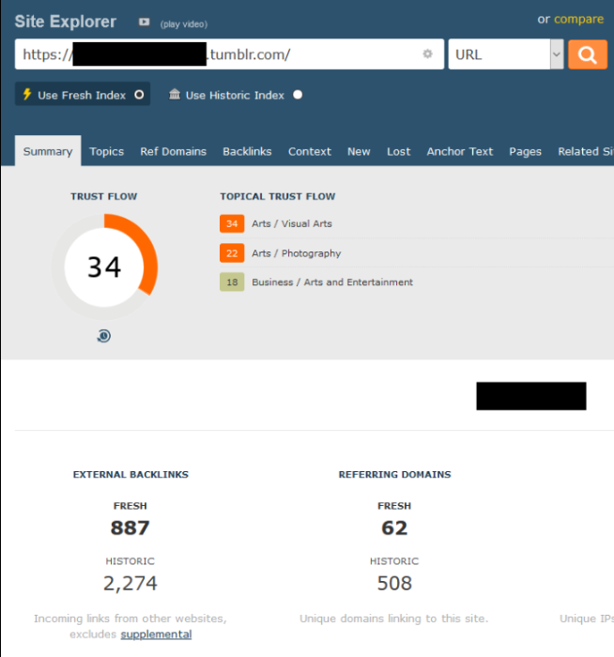Open Trust Flow history clock icon

tap(103, 336)
